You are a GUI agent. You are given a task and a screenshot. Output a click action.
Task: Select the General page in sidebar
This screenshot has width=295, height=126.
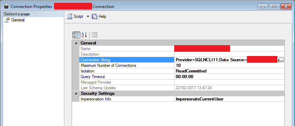[18, 20]
